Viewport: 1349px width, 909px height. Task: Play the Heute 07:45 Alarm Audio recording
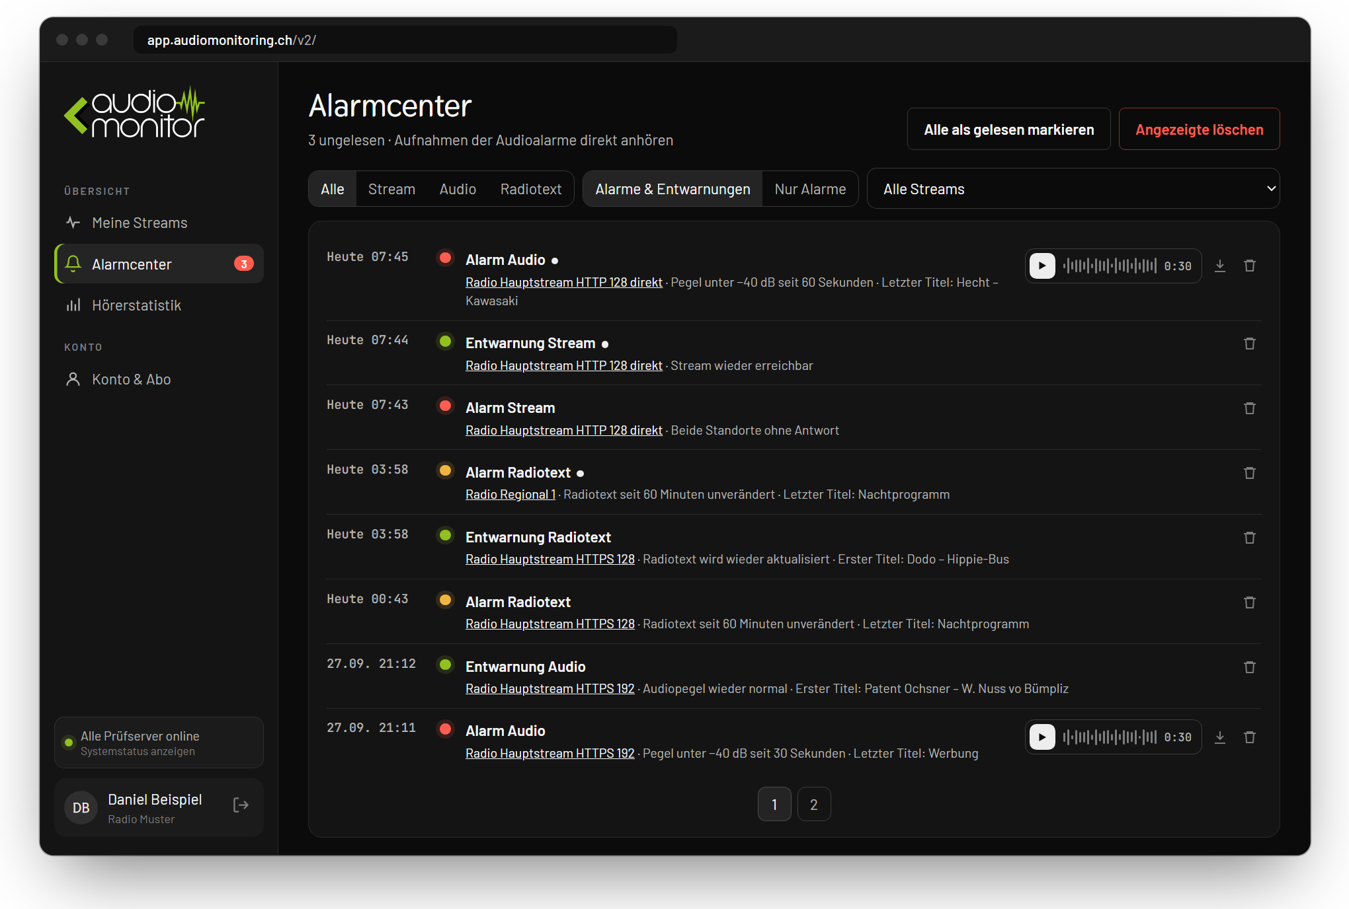point(1042,266)
